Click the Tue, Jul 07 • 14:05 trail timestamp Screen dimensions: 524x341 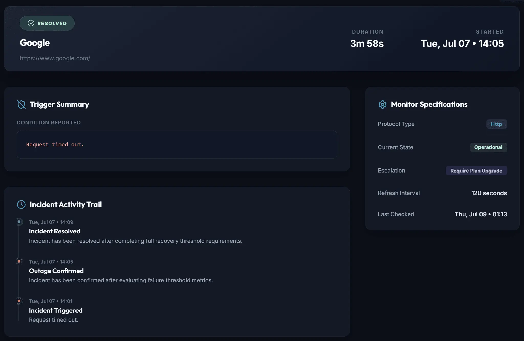pos(51,262)
